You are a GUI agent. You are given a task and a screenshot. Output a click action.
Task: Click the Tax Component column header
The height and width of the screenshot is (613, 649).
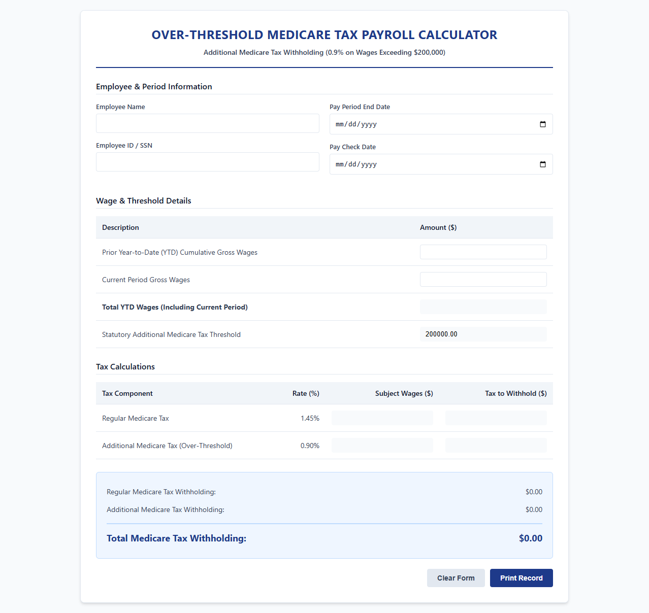[x=127, y=393]
